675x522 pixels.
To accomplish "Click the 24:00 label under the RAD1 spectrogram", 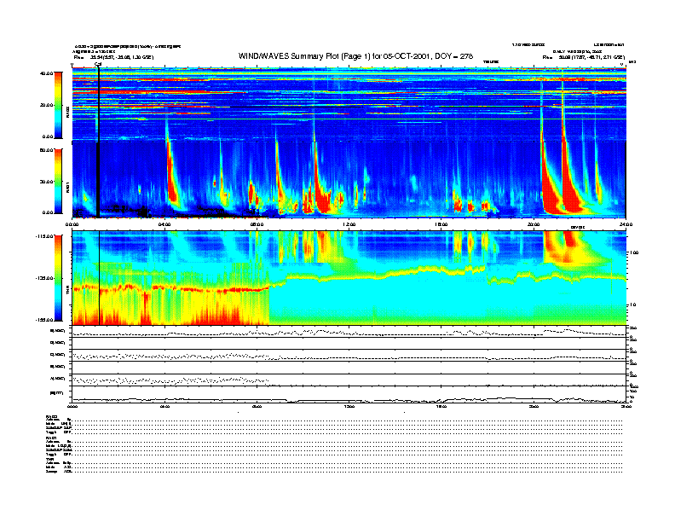I will tap(626, 224).
